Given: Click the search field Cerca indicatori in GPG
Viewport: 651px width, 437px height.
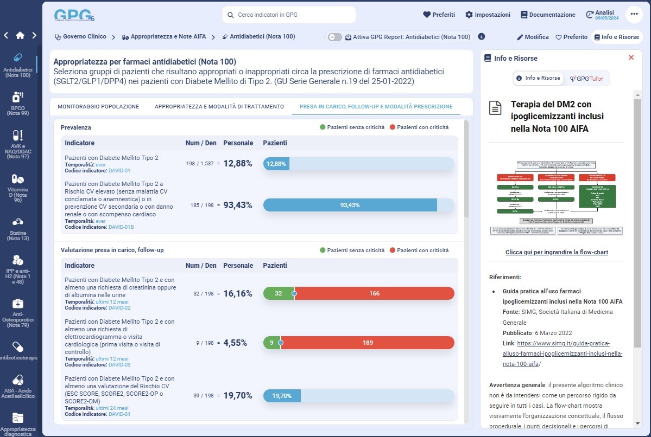Looking at the screenshot, I should pos(289,15).
